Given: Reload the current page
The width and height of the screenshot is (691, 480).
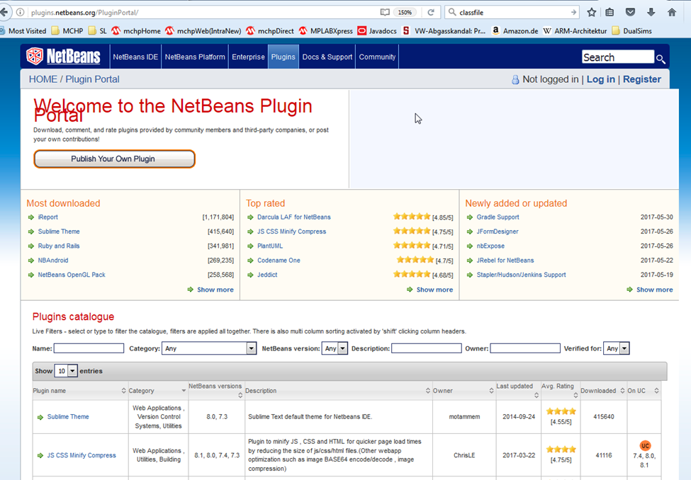Looking at the screenshot, I should tap(431, 12).
